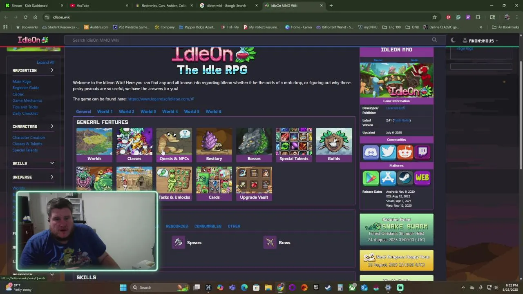The image size is (523, 294).
Task: Select the Other items tab
Action: (234, 226)
